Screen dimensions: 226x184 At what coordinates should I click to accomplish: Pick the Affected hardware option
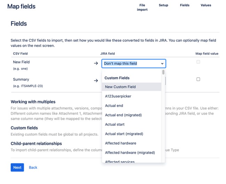tap(131, 143)
